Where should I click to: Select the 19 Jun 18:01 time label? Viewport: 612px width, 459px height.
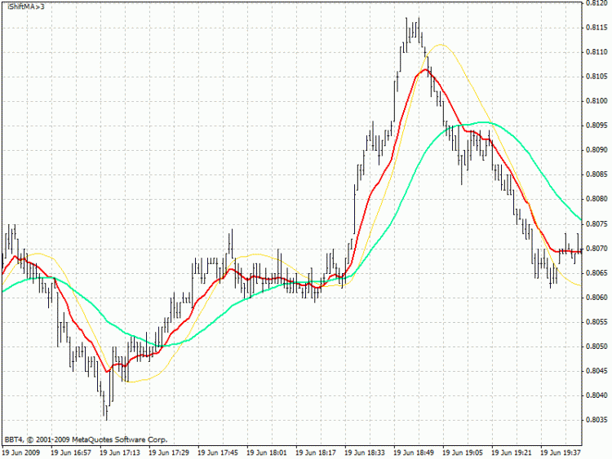(267, 452)
